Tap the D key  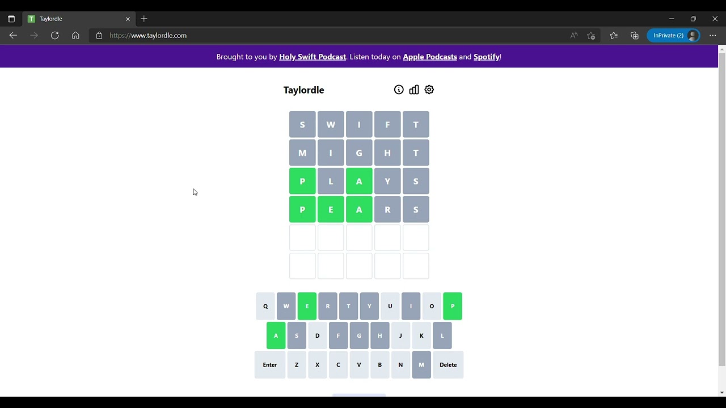click(x=317, y=335)
